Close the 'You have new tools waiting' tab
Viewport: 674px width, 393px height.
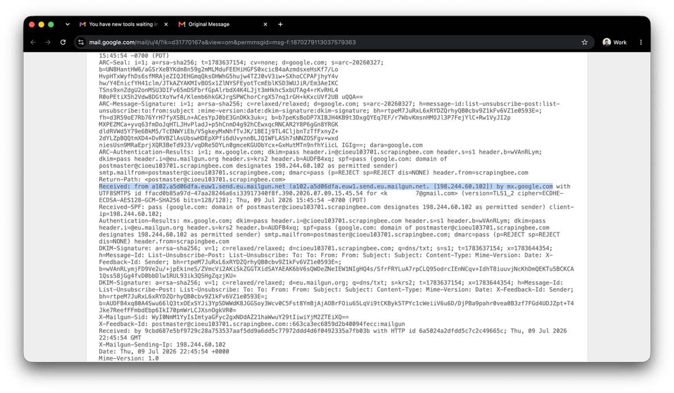pyautogui.click(x=166, y=24)
